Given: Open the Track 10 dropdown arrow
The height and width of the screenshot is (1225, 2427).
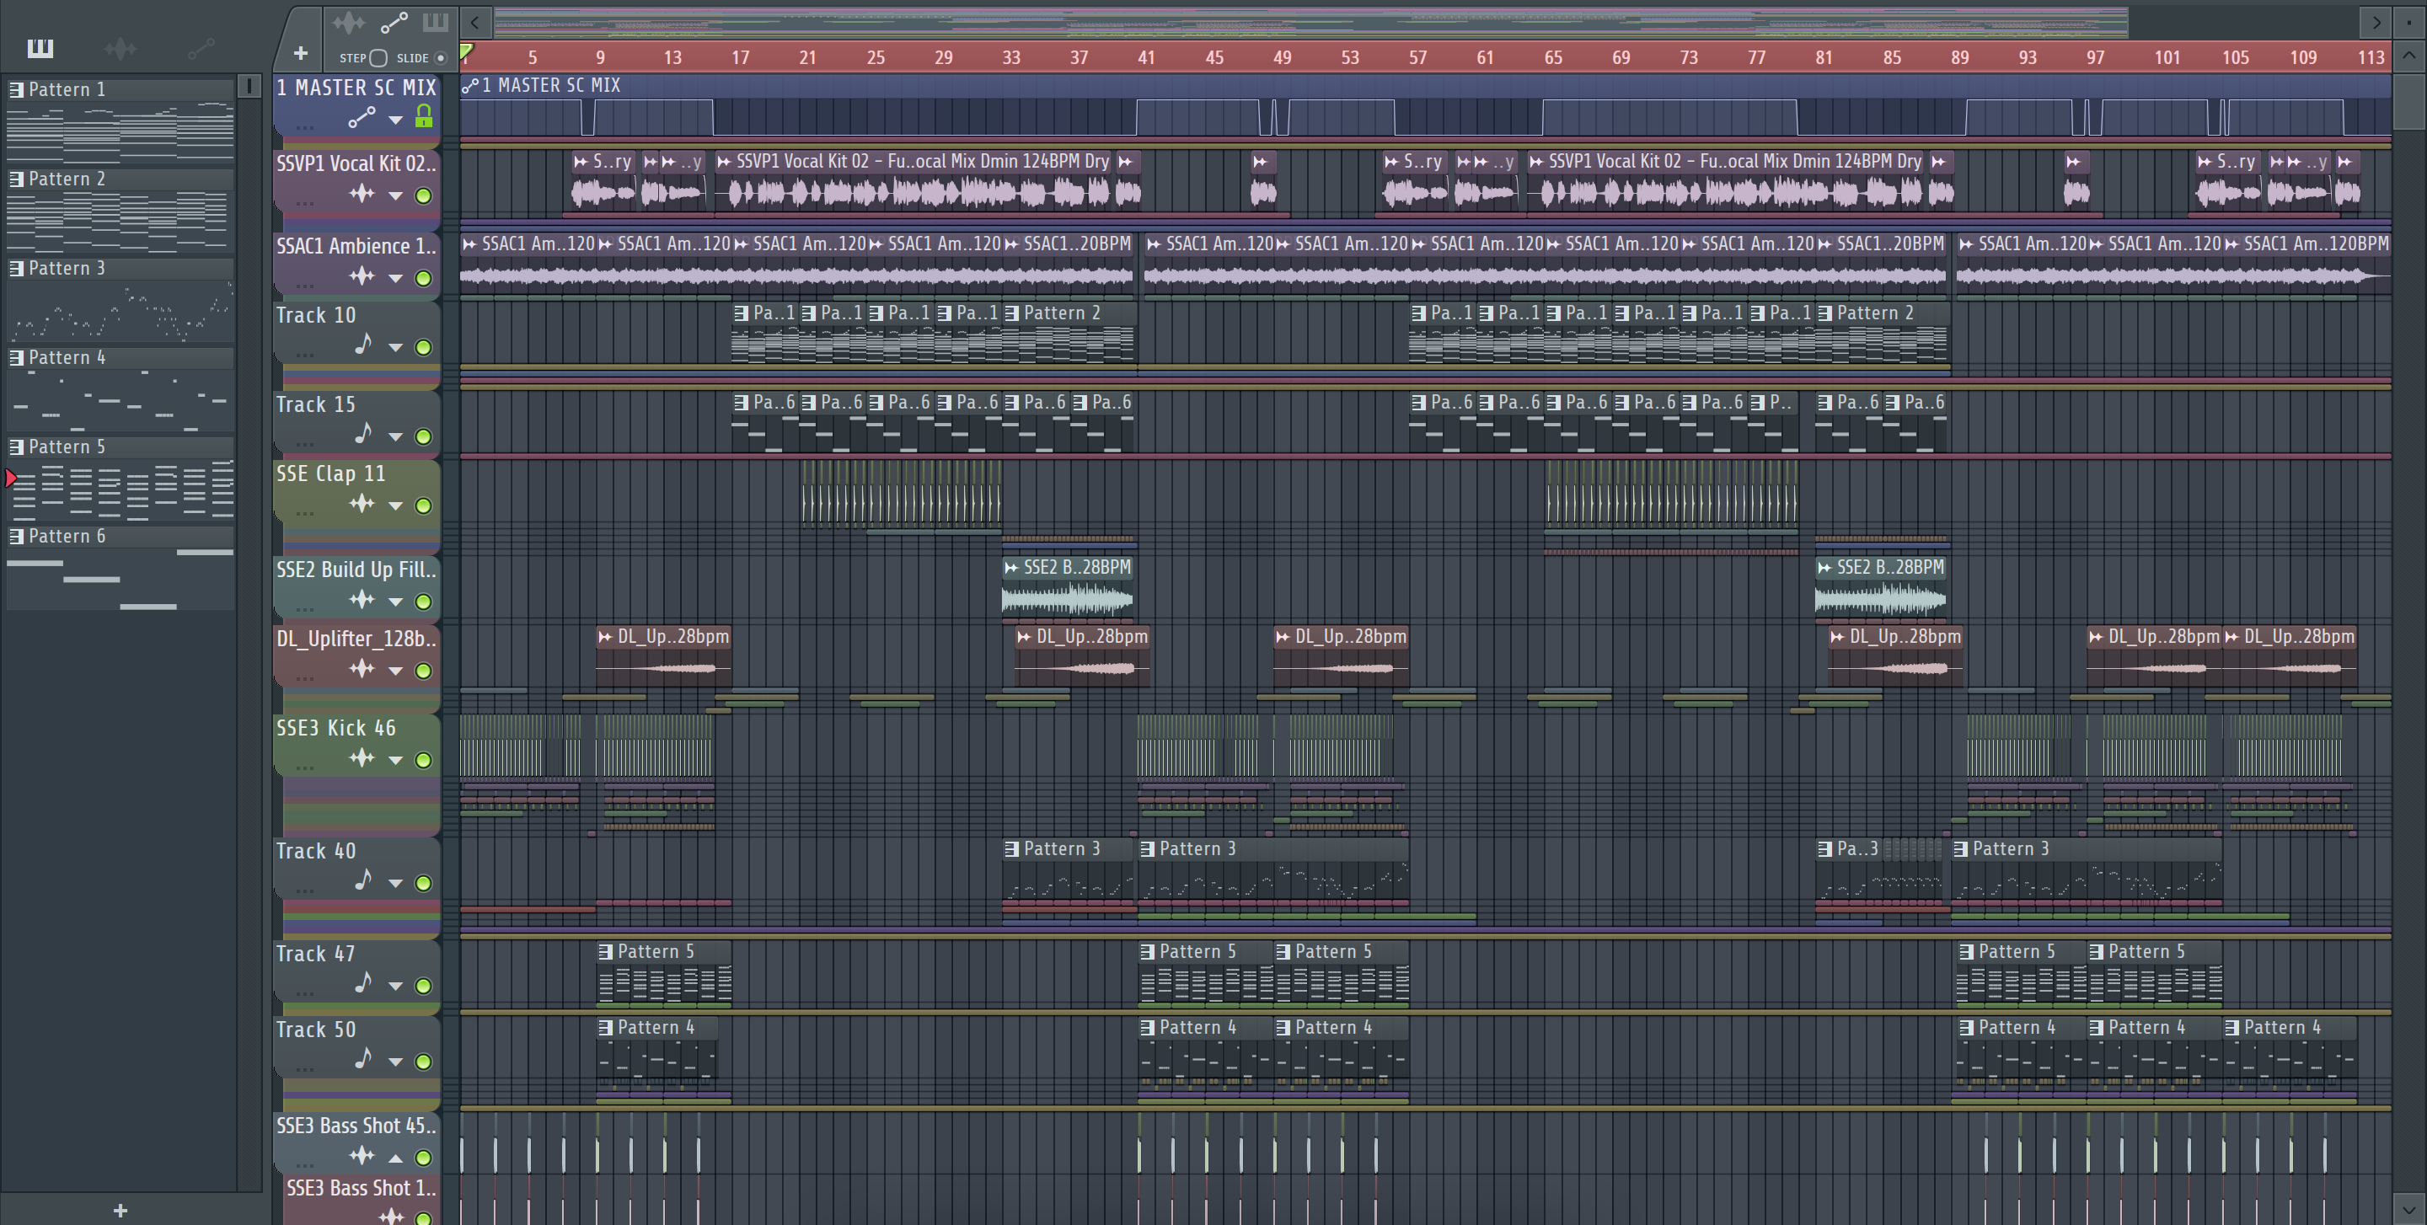Looking at the screenshot, I should click(396, 347).
